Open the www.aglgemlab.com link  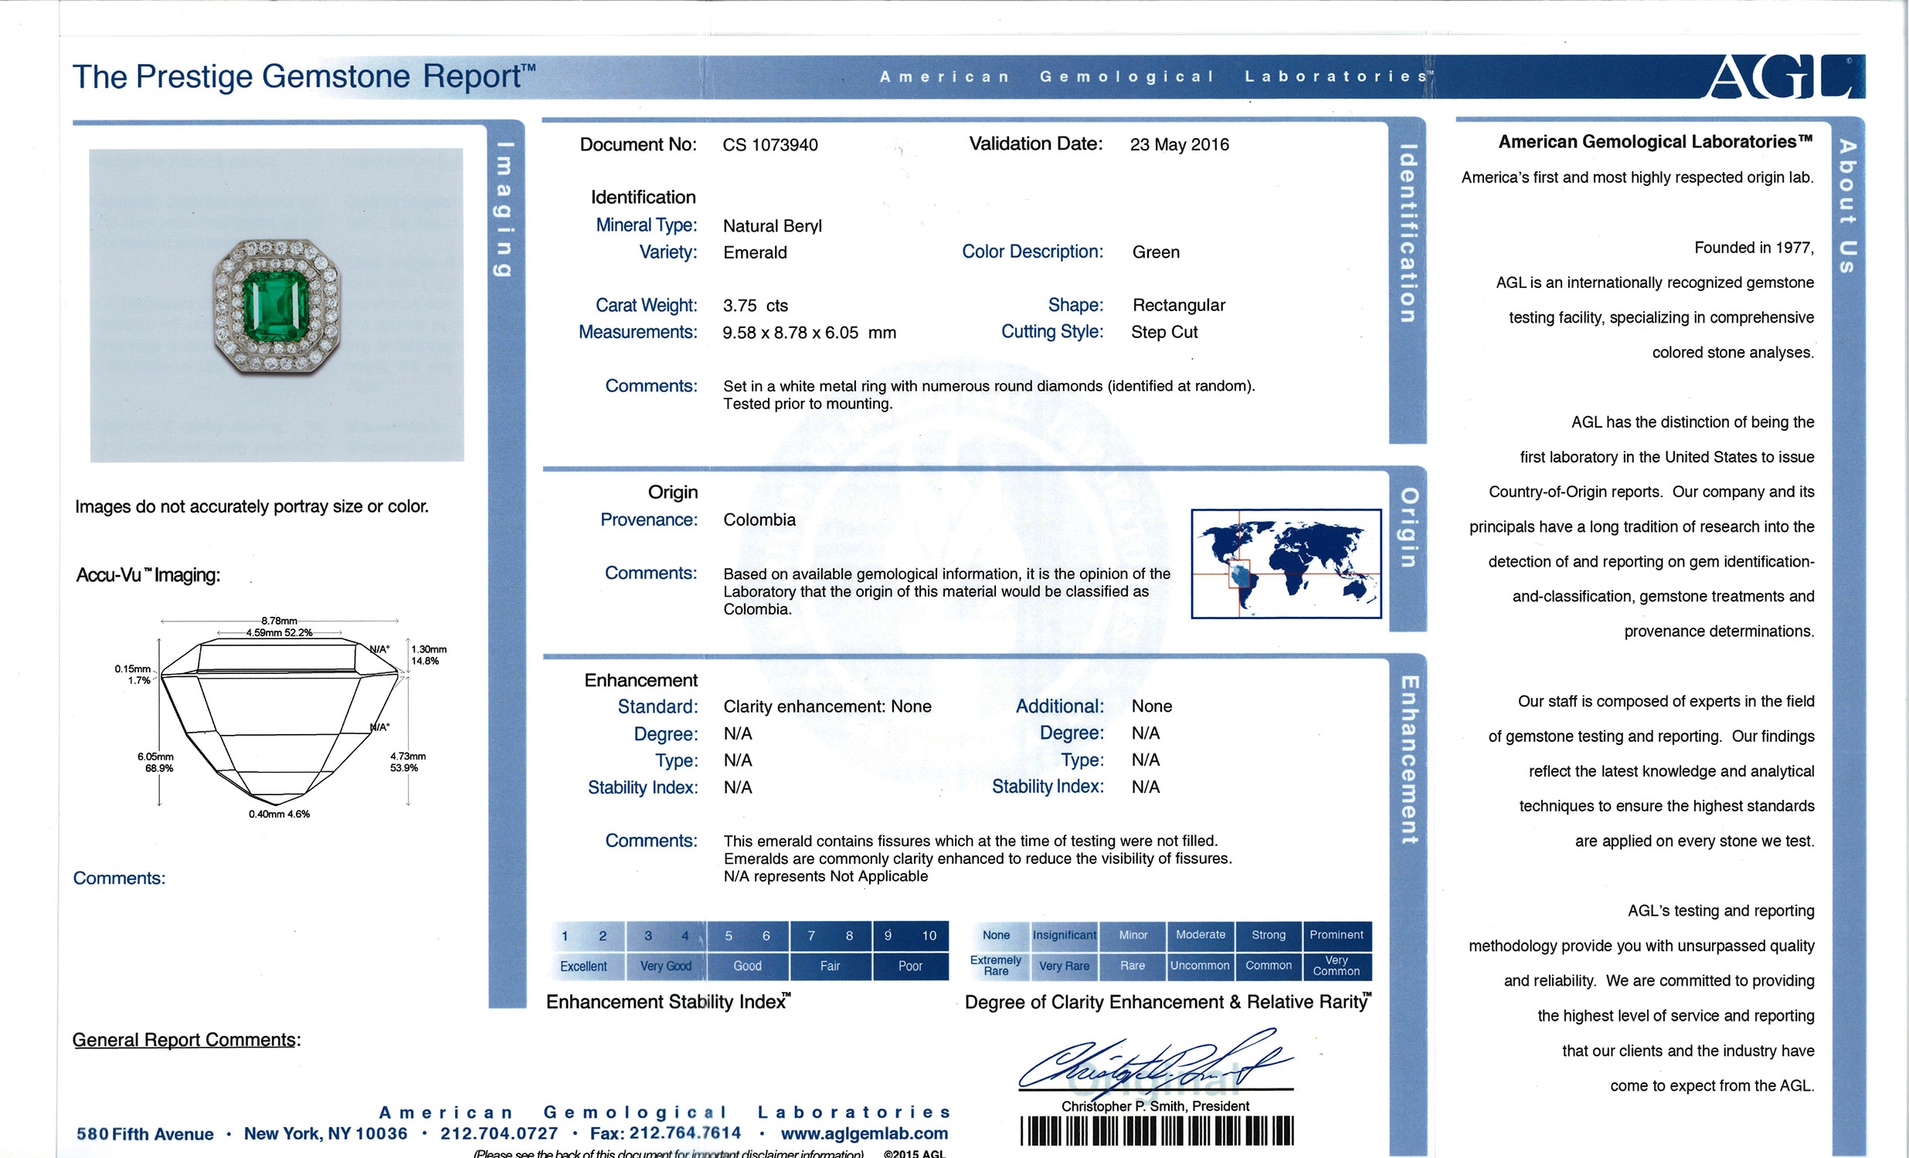pos(864,1134)
